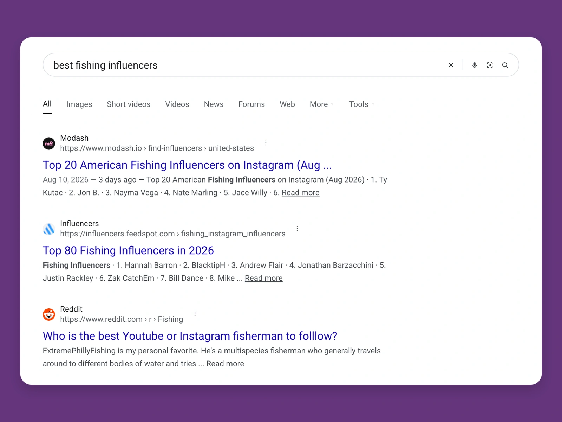The height and width of the screenshot is (422, 562).
Task: Click the Modash site favicon
Action: tap(49, 143)
